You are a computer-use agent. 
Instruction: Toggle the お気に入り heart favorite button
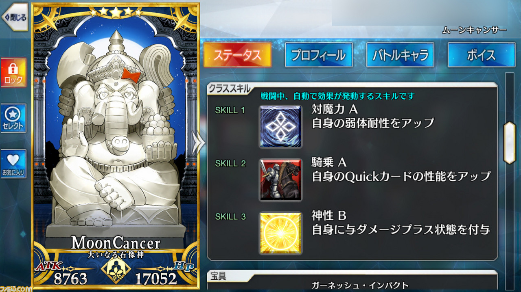(13, 164)
